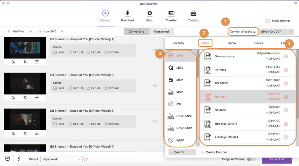Choose the AVI format in list
Screen dimensions: 299x166
180,104
